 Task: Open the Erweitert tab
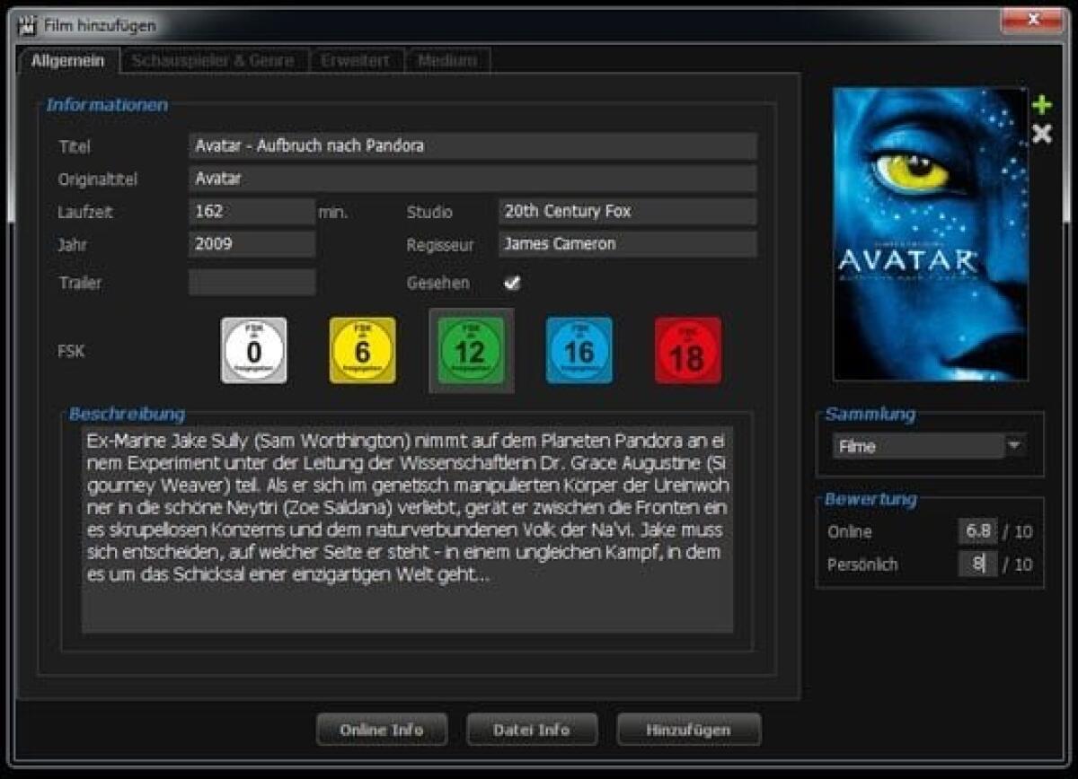point(356,60)
